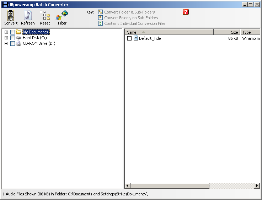Screen dimensions: 262x200
Task: Click Convert Folder, no Sub-Folders key icon
Action: [100, 18]
